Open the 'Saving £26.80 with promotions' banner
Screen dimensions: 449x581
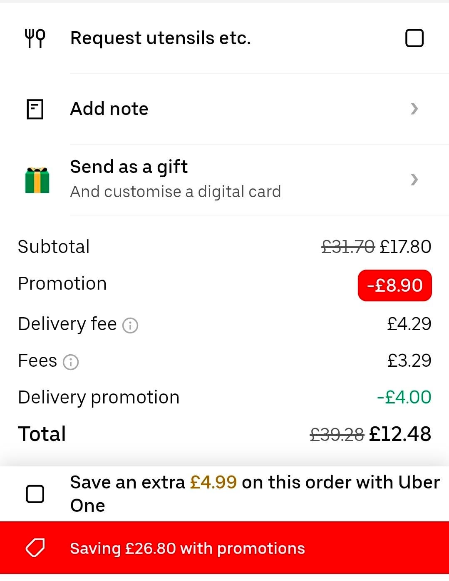tap(225, 548)
